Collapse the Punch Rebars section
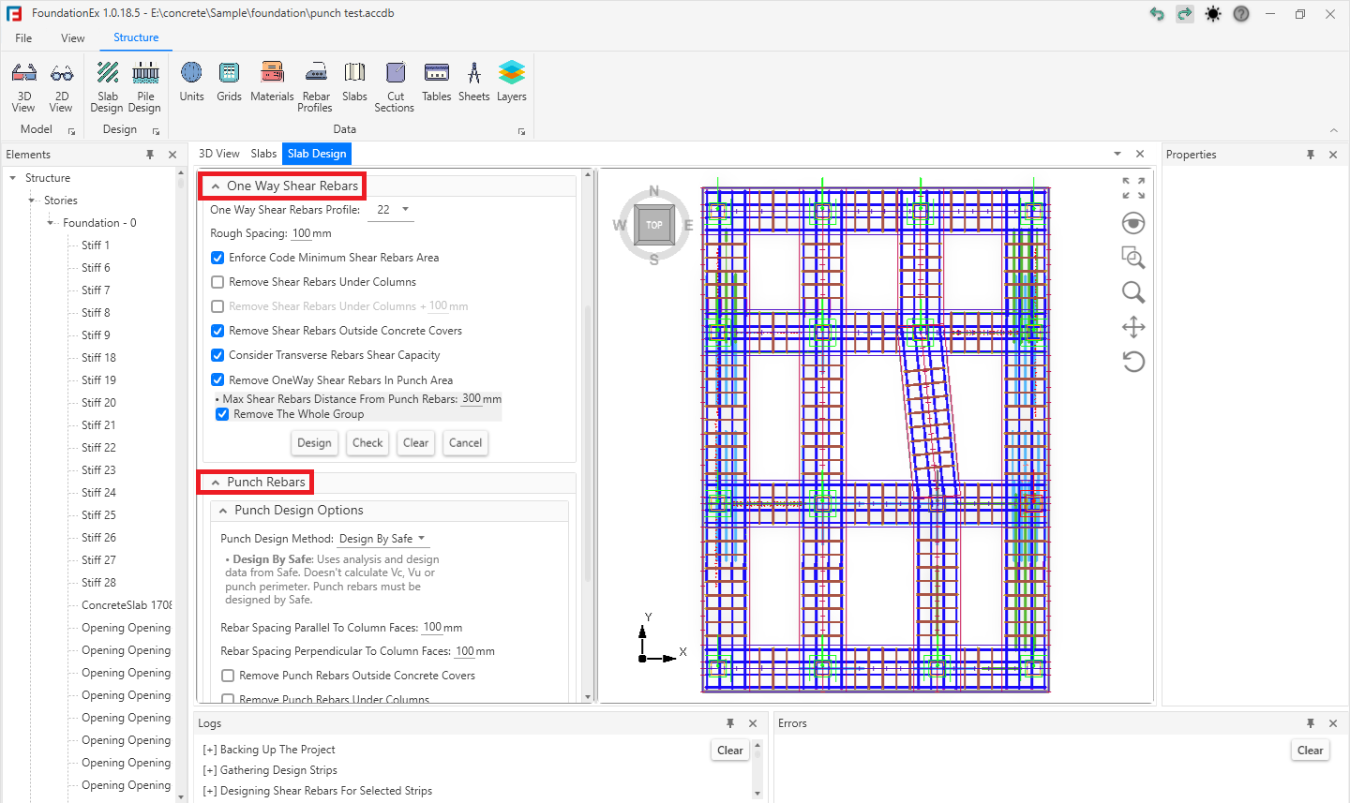This screenshot has height=803, width=1350. tap(216, 483)
